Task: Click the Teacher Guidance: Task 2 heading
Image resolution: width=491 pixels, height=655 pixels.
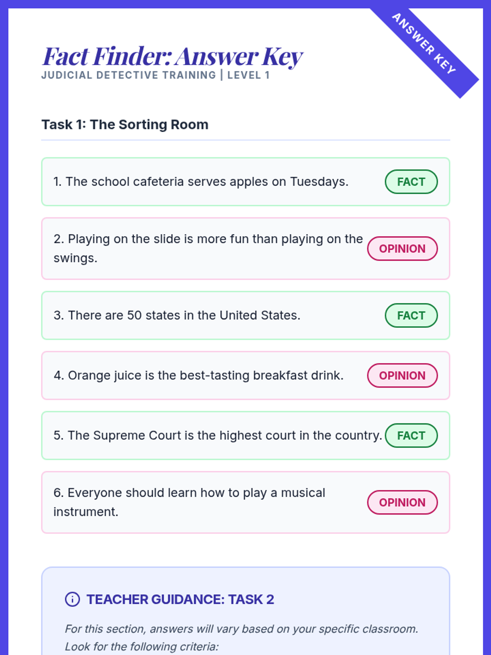Action: point(180,599)
